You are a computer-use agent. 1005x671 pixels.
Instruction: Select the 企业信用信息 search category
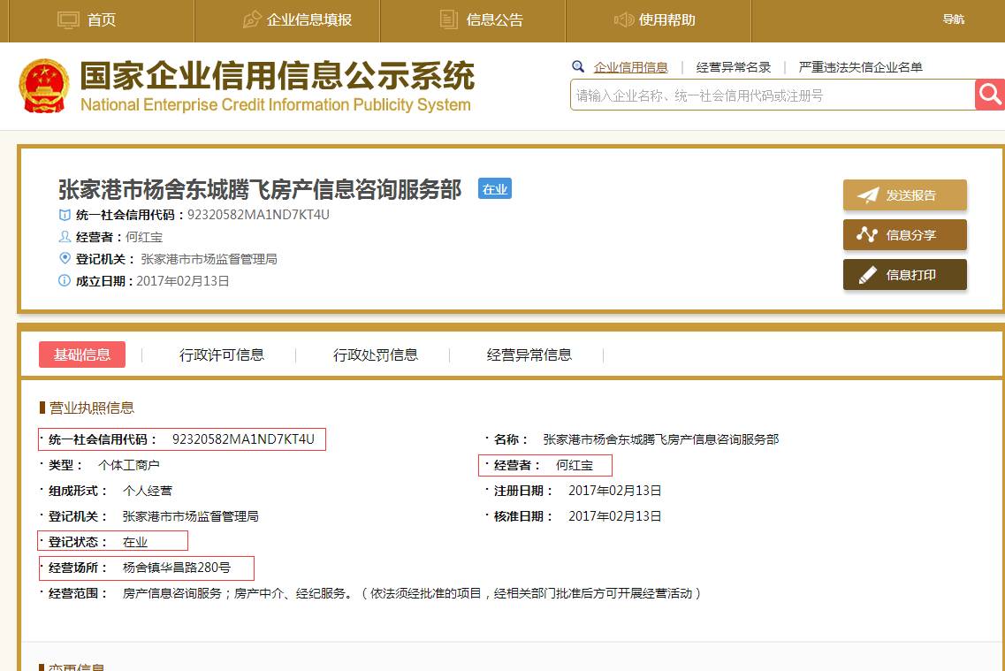[631, 67]
